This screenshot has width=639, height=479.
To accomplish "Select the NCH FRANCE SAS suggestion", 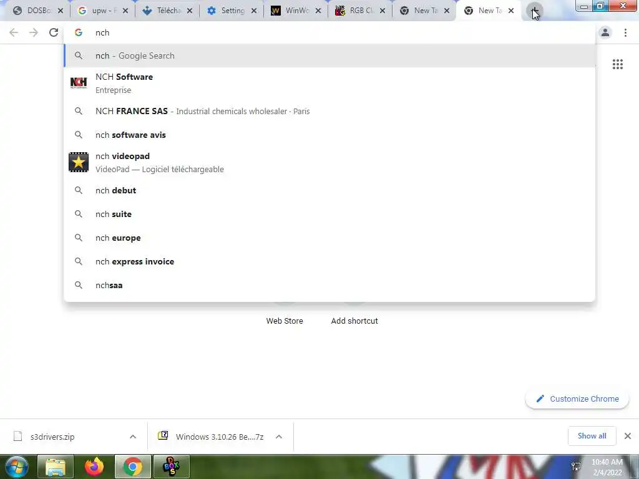I will pyautogui.click(x=329, y=111).
